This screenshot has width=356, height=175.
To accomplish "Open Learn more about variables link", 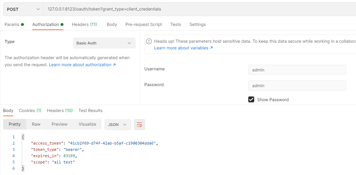I will 184,48.
